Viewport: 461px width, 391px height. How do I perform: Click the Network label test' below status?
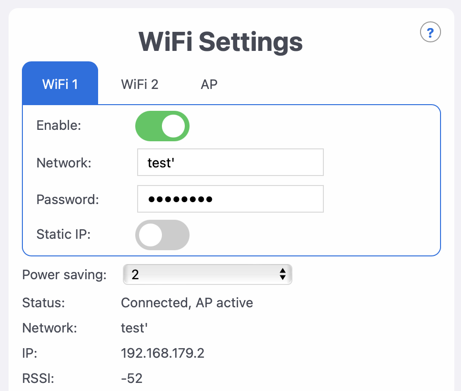tap(134, 328)
